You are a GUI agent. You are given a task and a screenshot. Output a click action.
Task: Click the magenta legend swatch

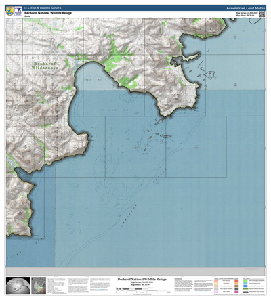(x=236, y=291)
